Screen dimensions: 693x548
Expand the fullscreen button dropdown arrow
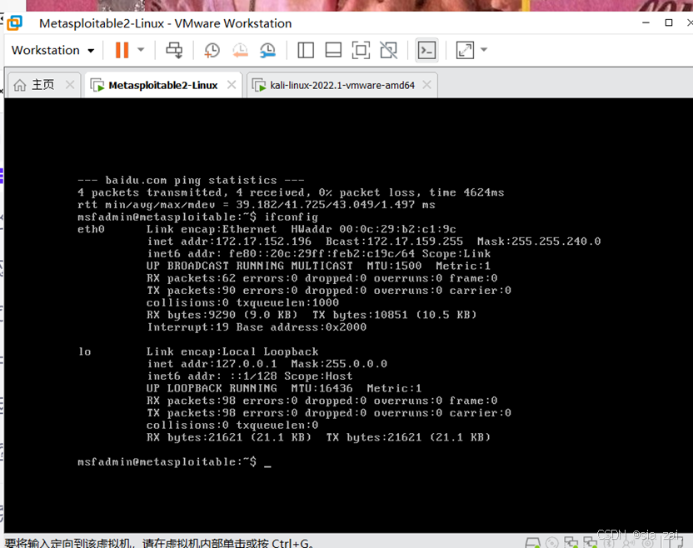click(x=481, y=50)
